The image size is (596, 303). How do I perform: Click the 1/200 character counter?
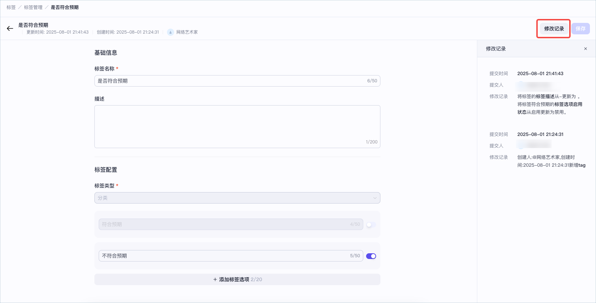pos(371,142)
